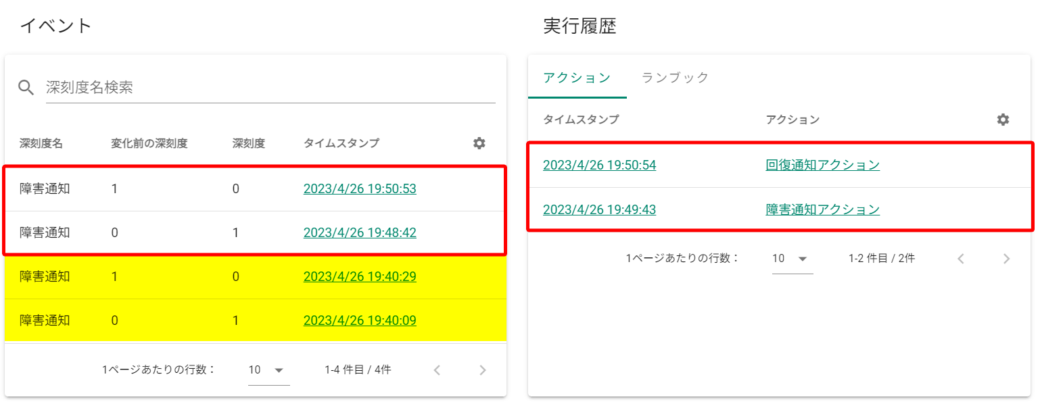Click the 1-4 件目 / 4件 pagination text
This screenshot has width=1040, height=410.
point(358,370)
